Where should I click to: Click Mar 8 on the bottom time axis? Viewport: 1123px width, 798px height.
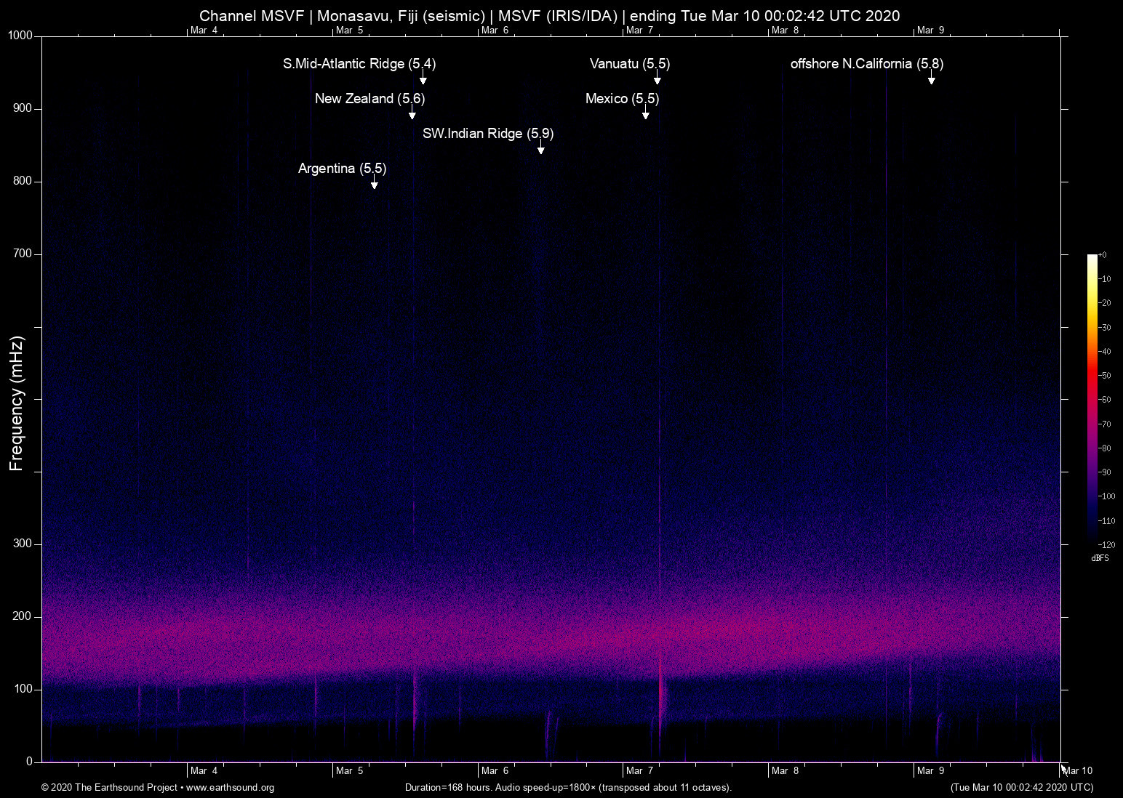pyautogui.click(x=785, y=771)
